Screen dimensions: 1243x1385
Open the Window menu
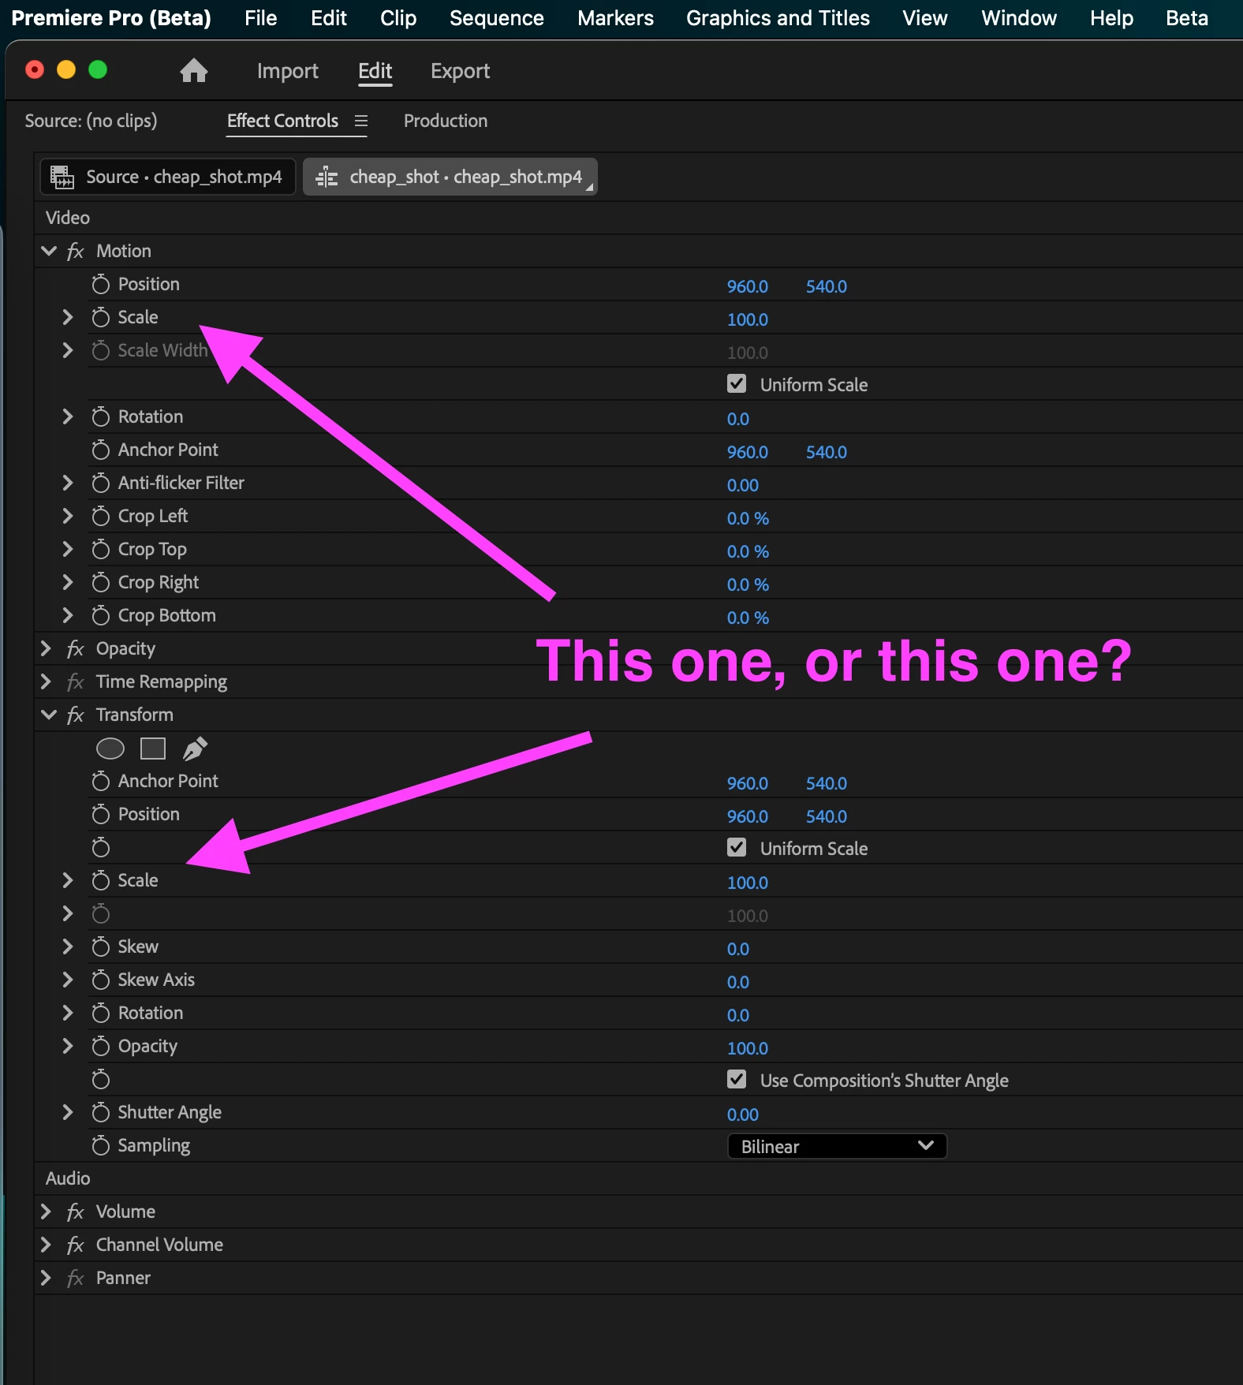(x=1019, y=18)
